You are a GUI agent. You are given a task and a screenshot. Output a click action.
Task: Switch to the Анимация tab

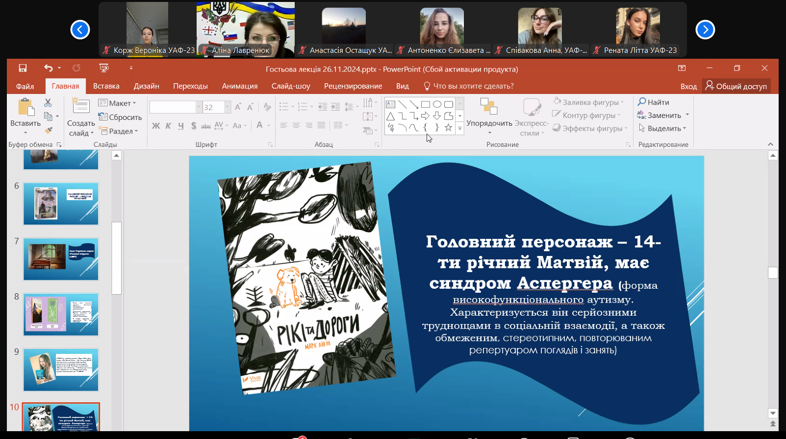tap(240, 86)
